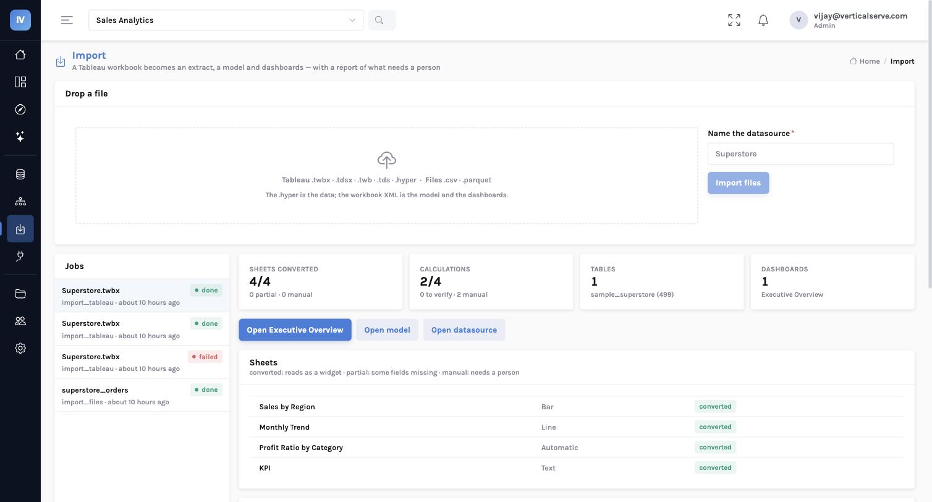932x502 pixels.
Task: Open the users icon in sidebar
Action: (x=20, y=321)
